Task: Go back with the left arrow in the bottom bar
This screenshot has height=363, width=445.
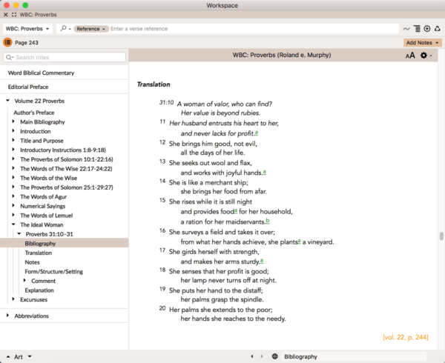Action: tap(252, 356)
